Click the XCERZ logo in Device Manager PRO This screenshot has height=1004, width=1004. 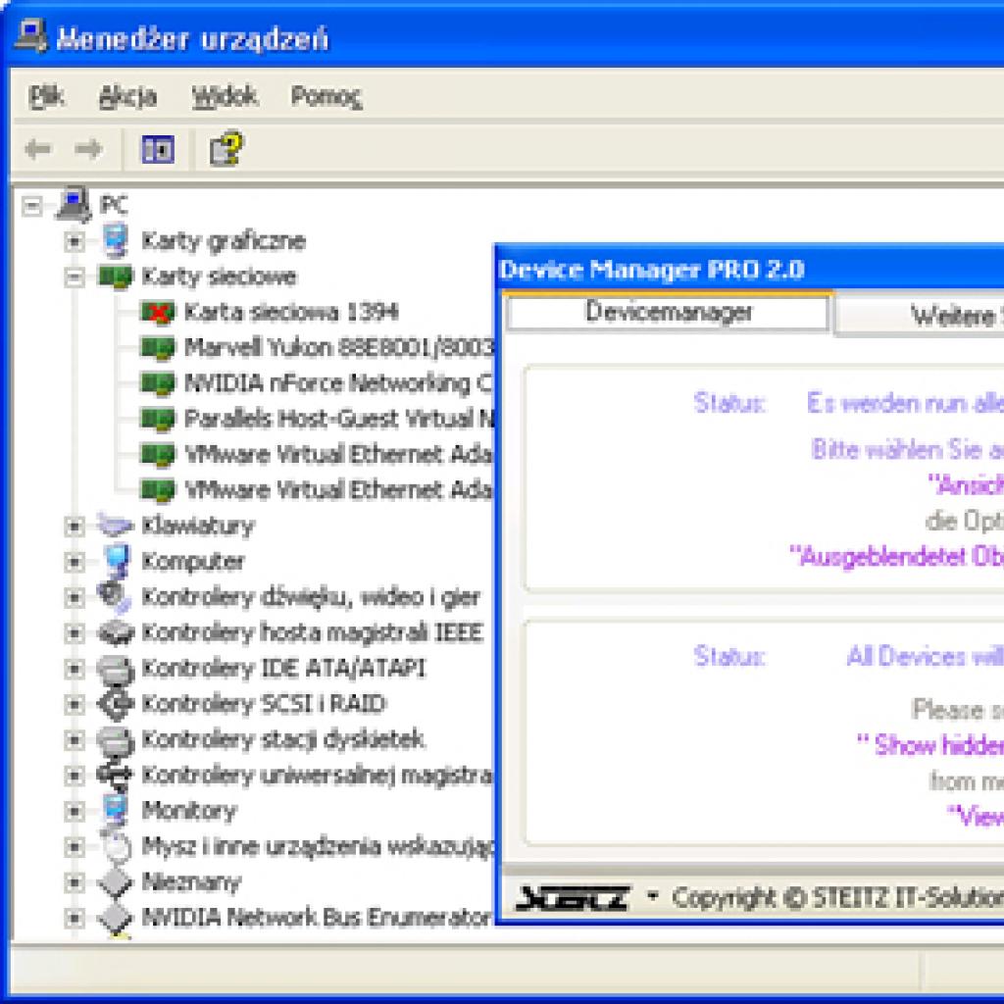[x=573, y=898]
